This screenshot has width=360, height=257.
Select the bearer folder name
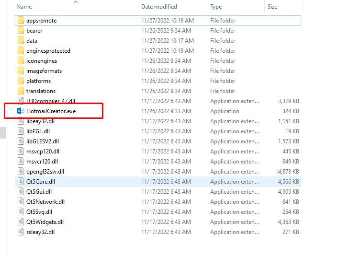[34, 31]
